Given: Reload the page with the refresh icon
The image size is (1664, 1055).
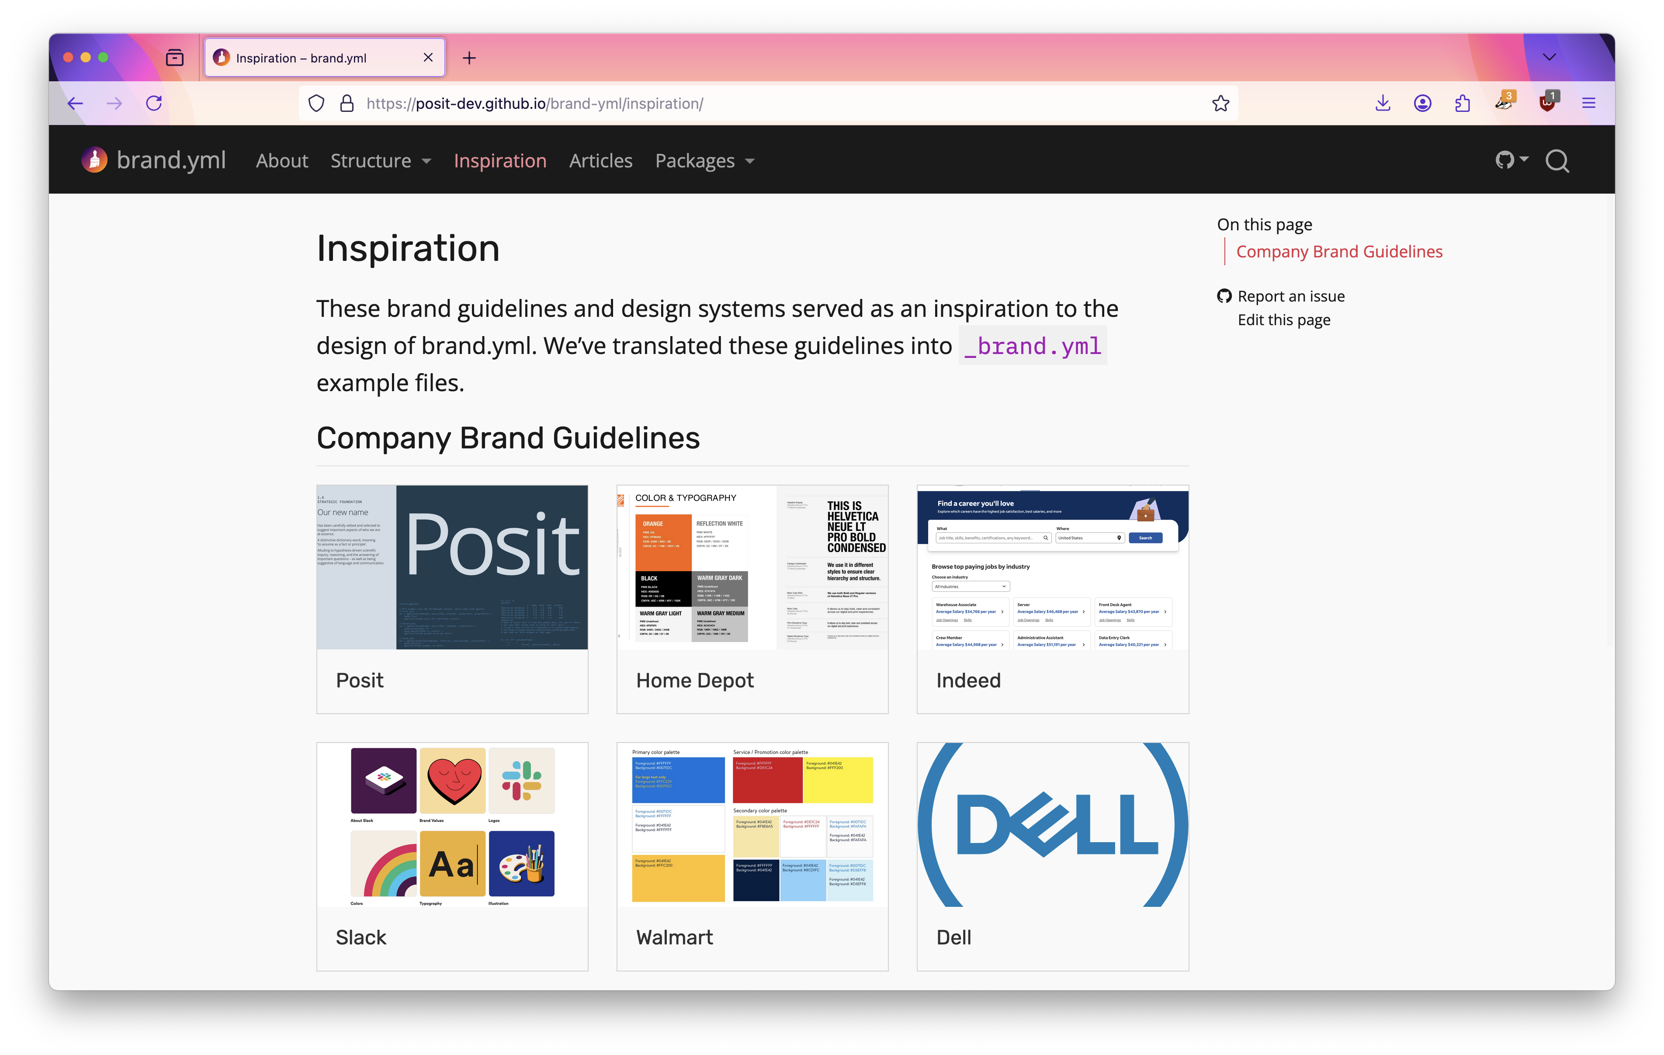Looking at the screenshot, I should [154, 104].
